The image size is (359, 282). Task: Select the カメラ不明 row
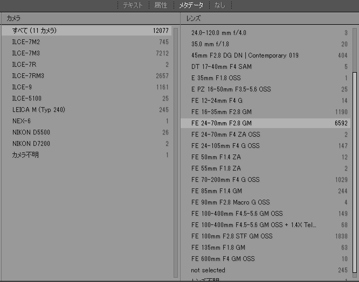pyautogui.click(x=87, y=155)
